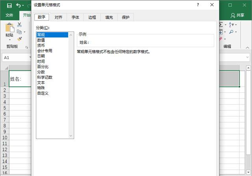
Task: Click the 共享 share button
Action: tap(237, 15)
